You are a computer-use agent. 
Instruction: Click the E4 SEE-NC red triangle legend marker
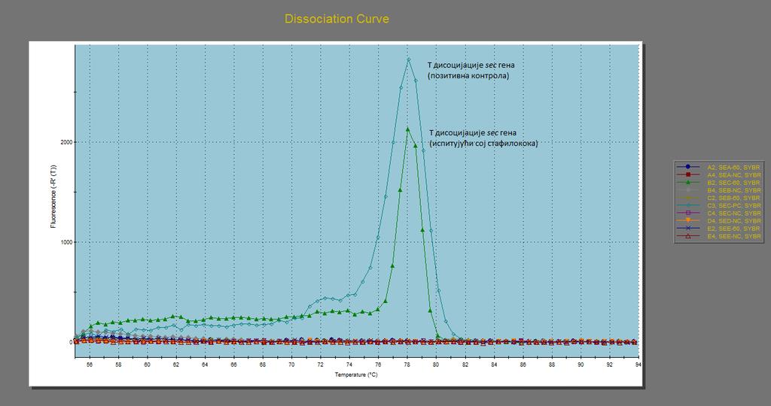pyautogui.click(x=688, y=236)
